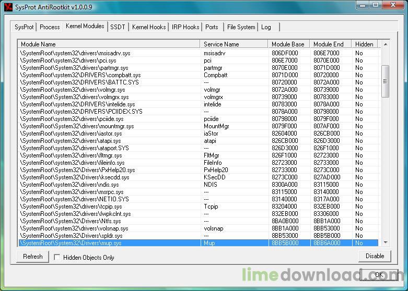This screenshot has width=408, height=291.
Task: Show the Log tab
Action: (x=266, y=27)
